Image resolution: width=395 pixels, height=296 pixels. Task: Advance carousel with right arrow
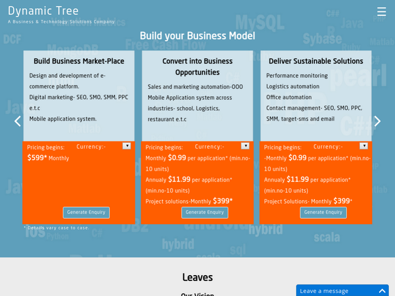pyautogui.click(x=377, y=121)
